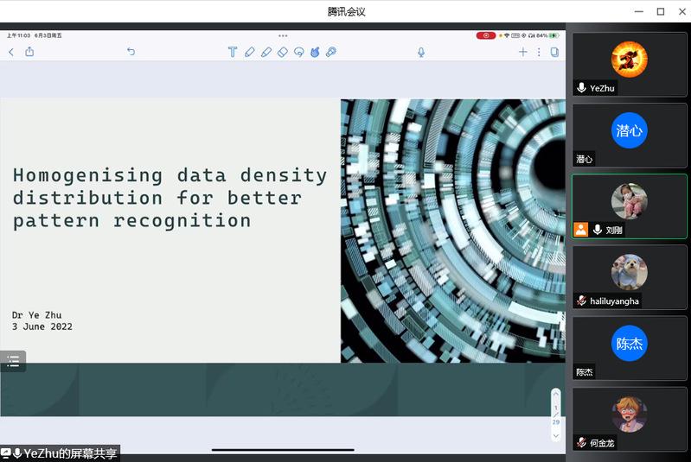691x462 pixels.
Task: Select the Lasso selection tool
Action: 298,52
